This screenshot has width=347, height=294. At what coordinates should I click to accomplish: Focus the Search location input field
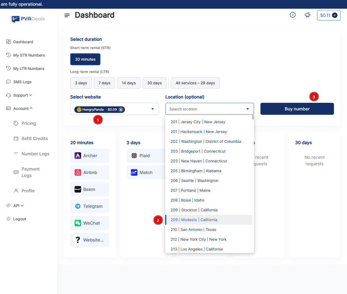click(x=205, y=109)
